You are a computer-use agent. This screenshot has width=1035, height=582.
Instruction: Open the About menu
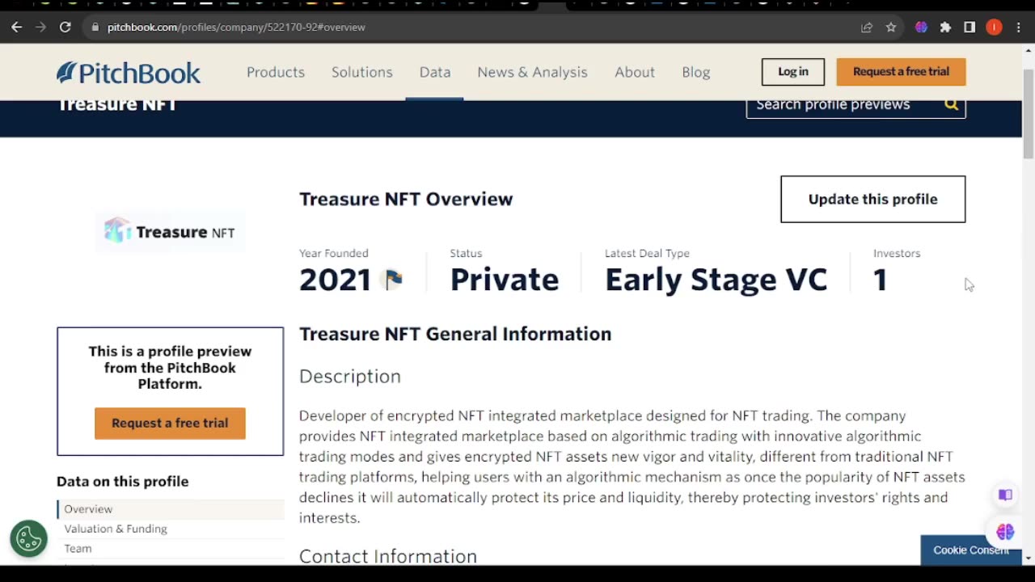[x=635, y=72]
